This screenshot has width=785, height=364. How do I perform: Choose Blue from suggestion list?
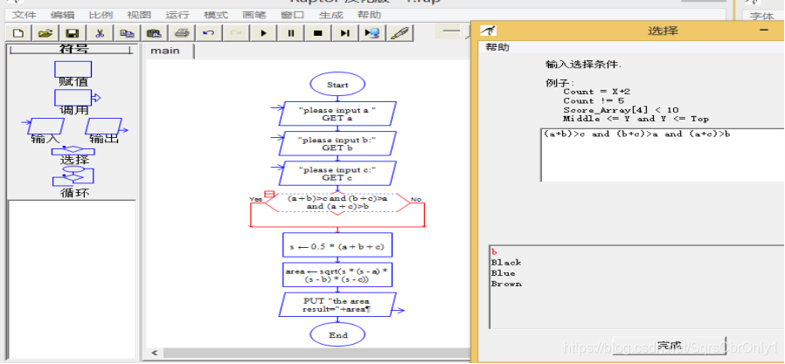pyautogui.click(x=504, y=273)
